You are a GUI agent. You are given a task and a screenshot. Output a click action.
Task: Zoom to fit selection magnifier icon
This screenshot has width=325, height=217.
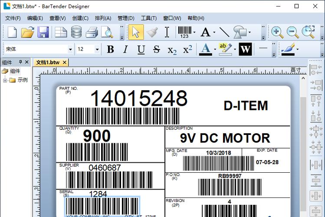[309, 32]
